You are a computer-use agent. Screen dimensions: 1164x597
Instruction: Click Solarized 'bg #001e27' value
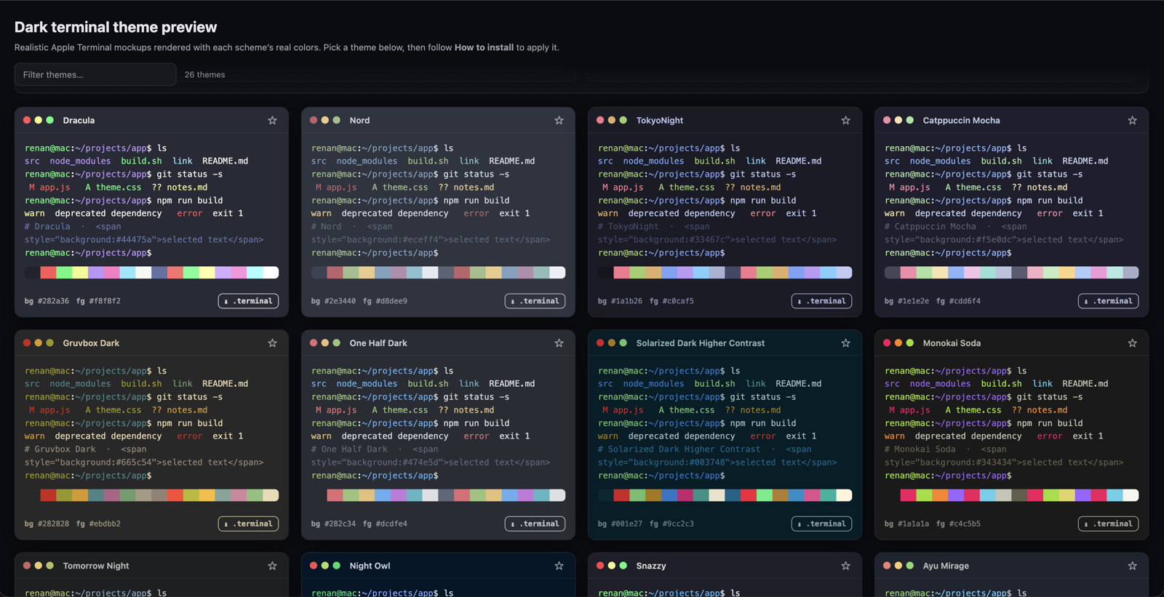point(620,524)
